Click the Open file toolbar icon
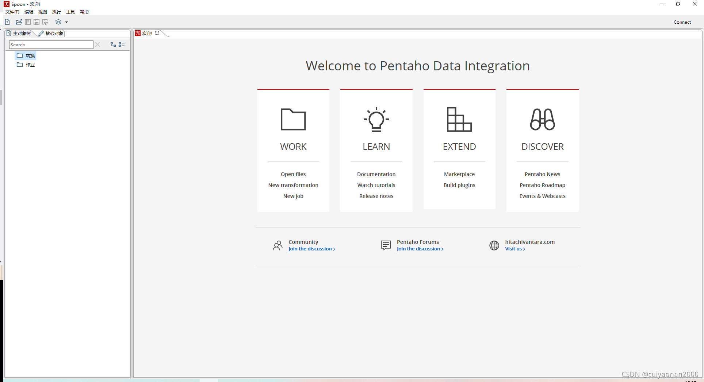The height and width of the screenshot is (382, 704). pyautogui.click(x=19, y=22)
